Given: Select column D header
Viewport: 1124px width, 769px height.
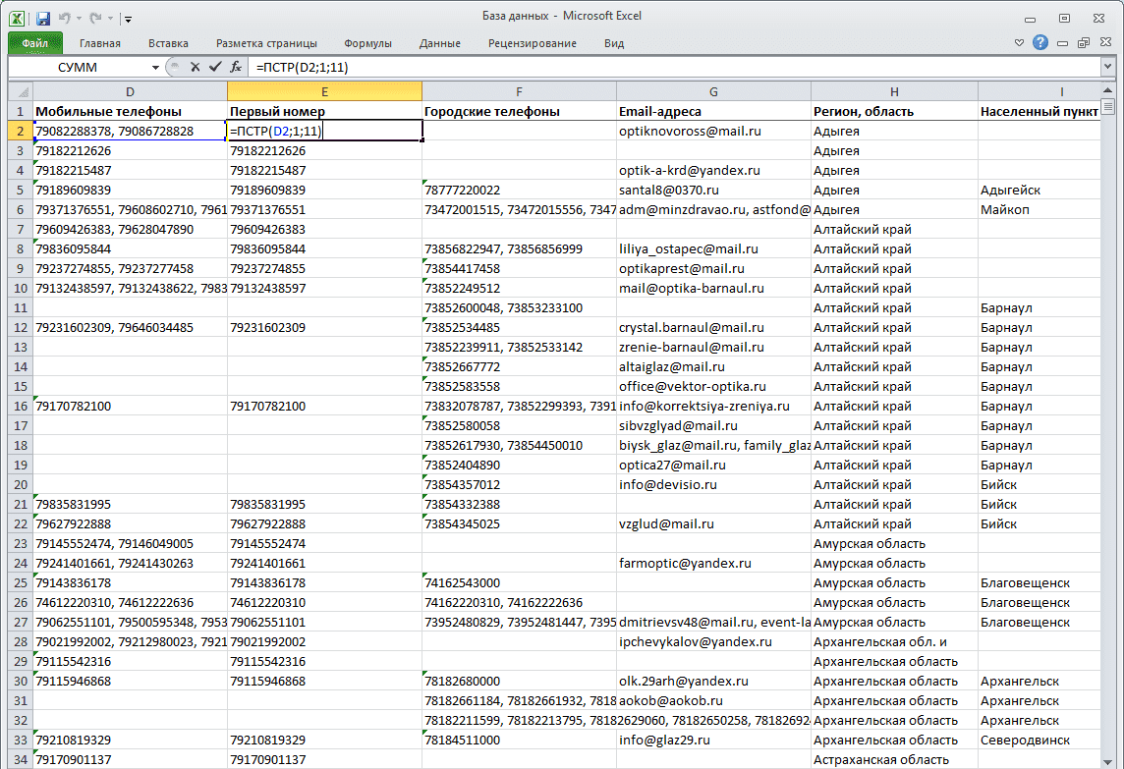Looking at the screenshot, I should (x=130, y=91).
